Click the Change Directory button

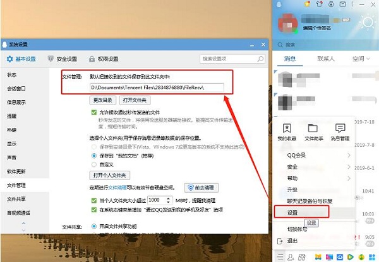point(103,100)
